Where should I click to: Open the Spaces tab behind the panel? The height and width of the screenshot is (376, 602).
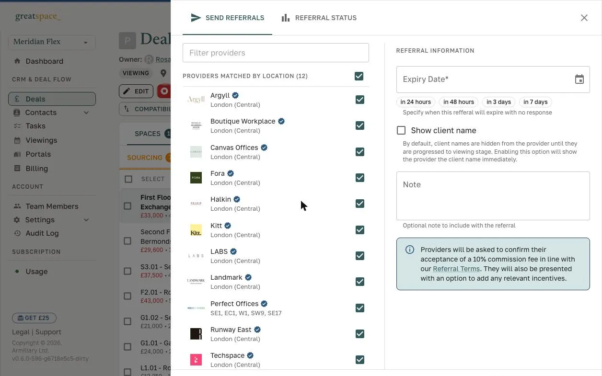pos(148,134)
